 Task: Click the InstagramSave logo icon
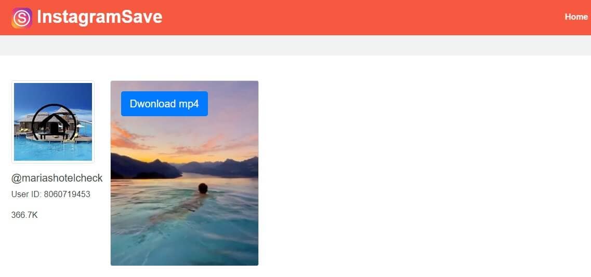(x=21, y=18)
